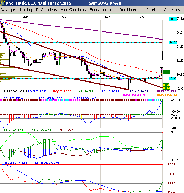This screenshot has width=184, height=193.
Task: Open the Controles menu
Action: pos(172,10)
